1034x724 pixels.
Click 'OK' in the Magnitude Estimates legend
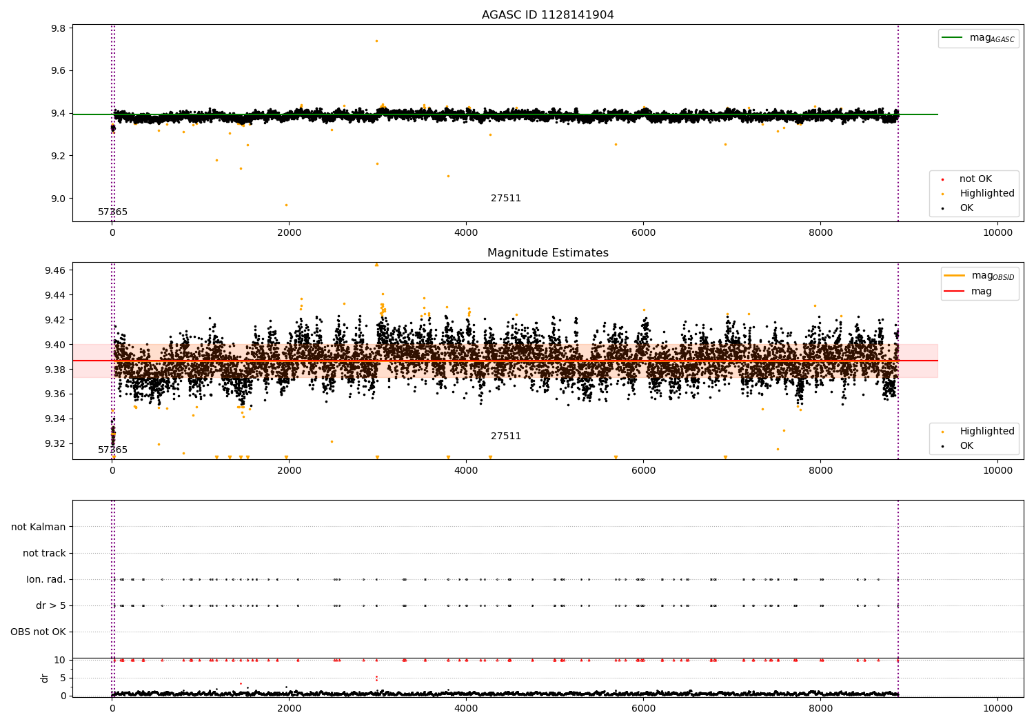(966, 446)
